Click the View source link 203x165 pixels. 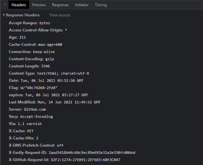point(60,15)
